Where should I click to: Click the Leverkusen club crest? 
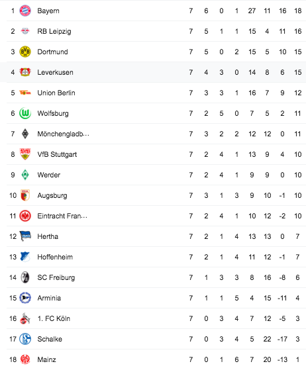(x=25, y=72)
